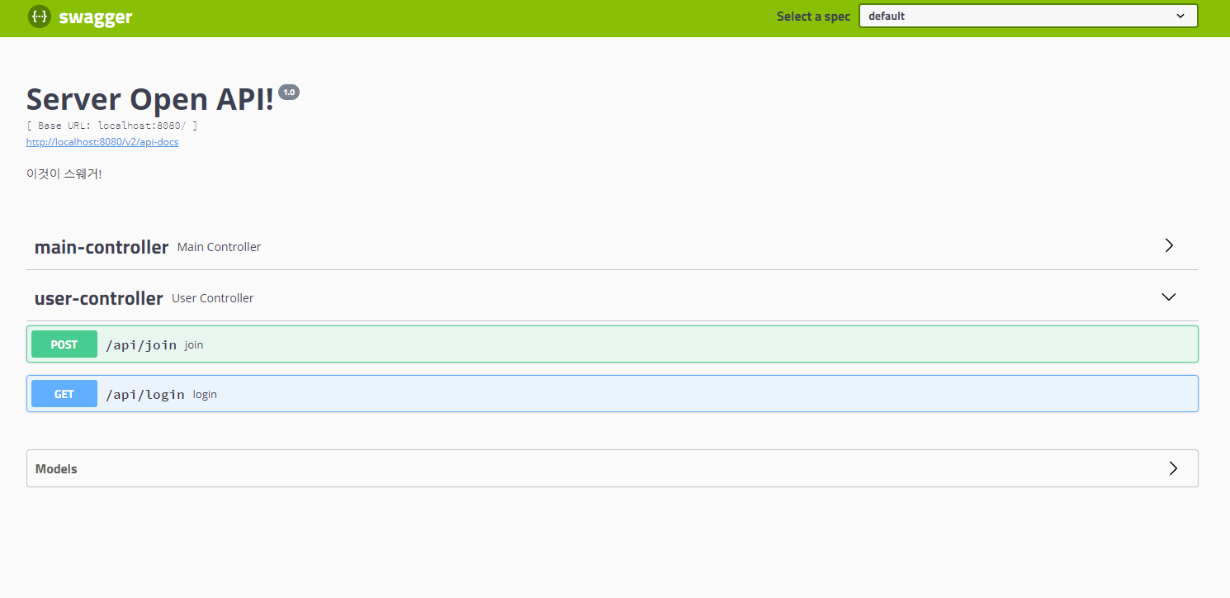Click the login summary label

(x=205, y=395)
